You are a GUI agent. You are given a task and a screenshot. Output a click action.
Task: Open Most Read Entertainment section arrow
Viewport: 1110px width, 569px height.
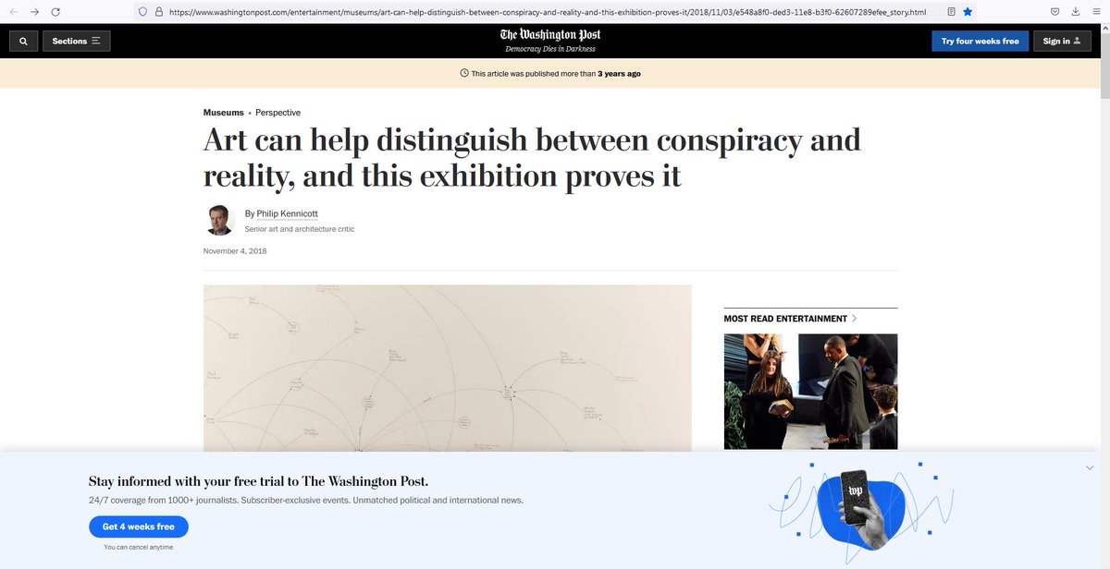pyautogui.click(x=854, y=319)
